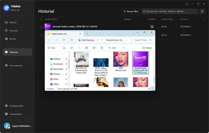Switch Explorer to details list view
The width and height of the screenshot is (209, 133).
pyautogui.click(x=149, y=89)
